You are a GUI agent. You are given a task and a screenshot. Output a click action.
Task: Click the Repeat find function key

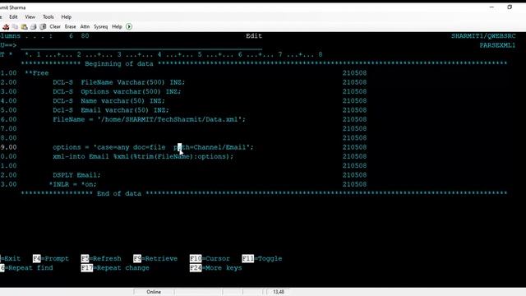coord(26,268)
